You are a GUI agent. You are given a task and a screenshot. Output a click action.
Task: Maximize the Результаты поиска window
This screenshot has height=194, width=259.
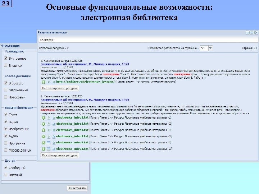tap(252, 32)
